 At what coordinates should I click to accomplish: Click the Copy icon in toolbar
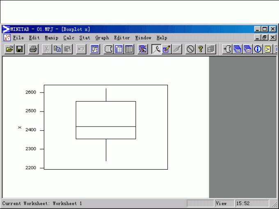coord(57,49)
